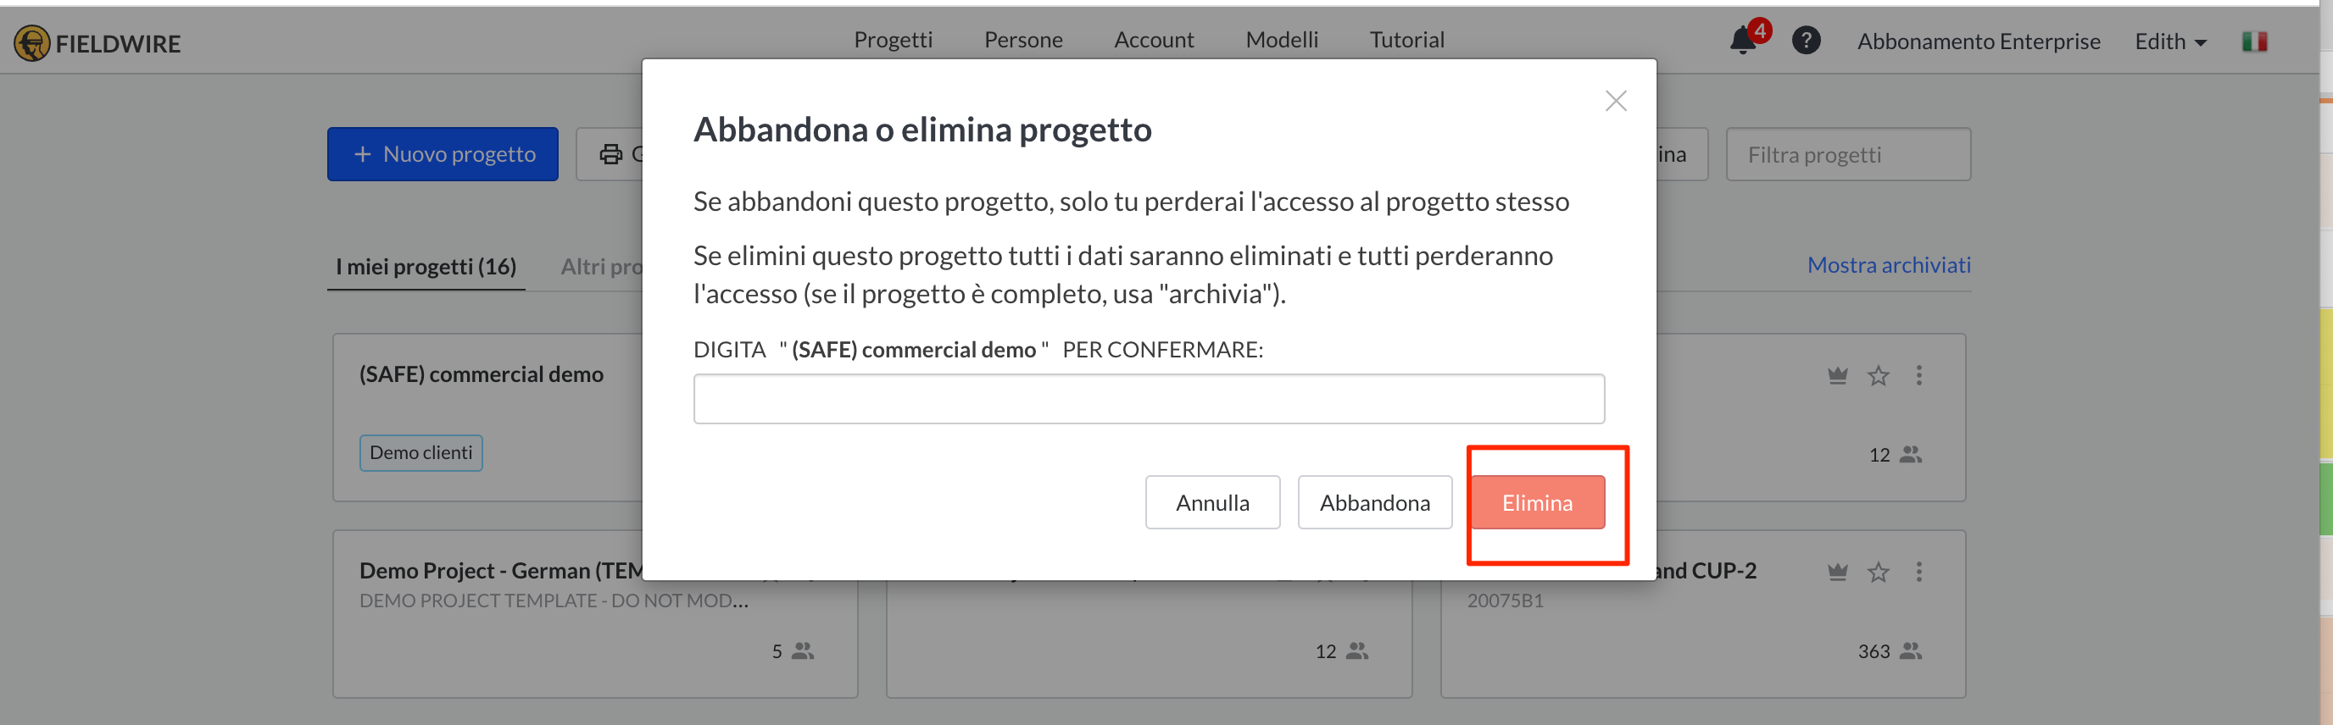Click crown icon on top-right project card
Screen dimensions: 2333x725
tap(1838, 375)
